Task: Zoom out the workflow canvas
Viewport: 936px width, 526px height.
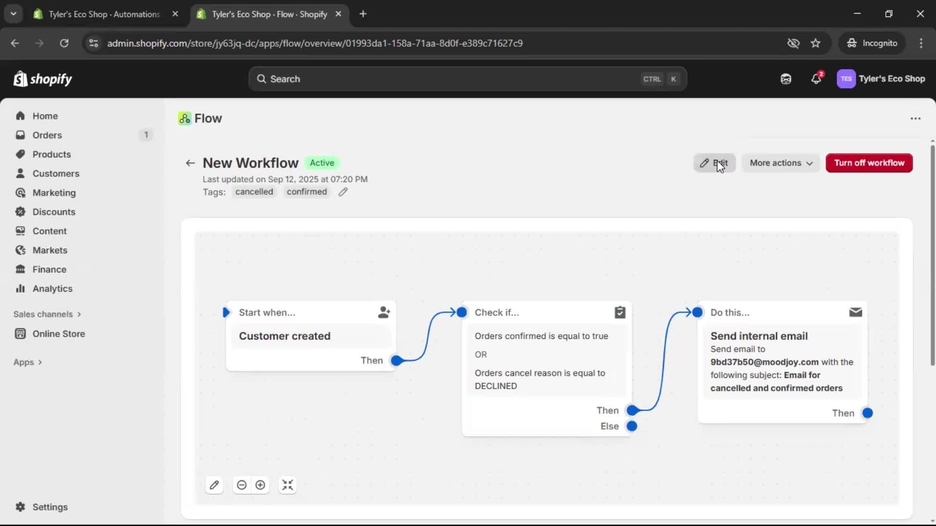Action: (242, 485)
